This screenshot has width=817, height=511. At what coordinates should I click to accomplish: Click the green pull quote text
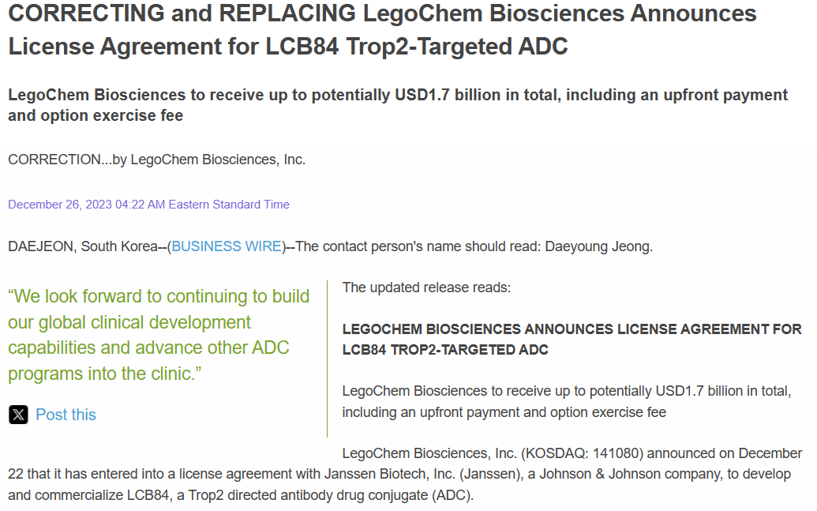(x=159, y=335)
